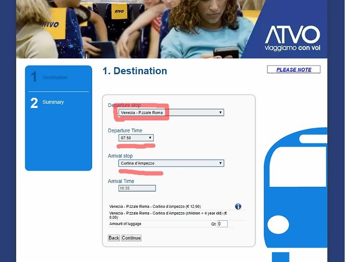
Task: Click the 'Amount of luggage' label
Action: point(125,224)
